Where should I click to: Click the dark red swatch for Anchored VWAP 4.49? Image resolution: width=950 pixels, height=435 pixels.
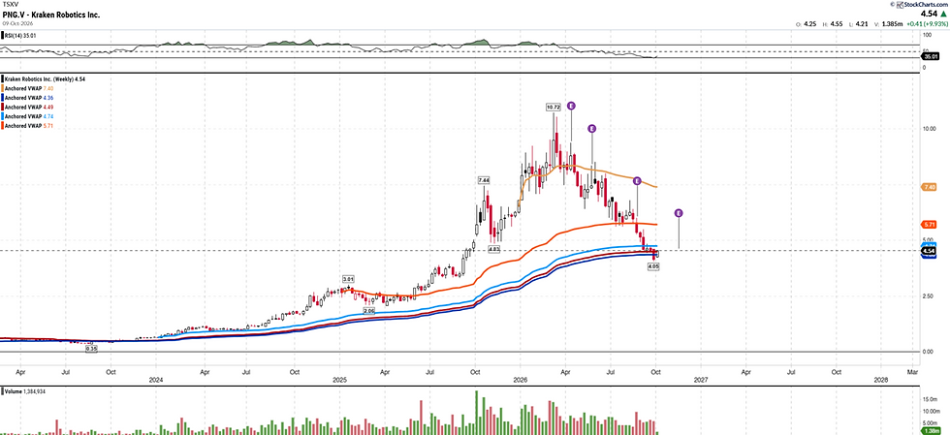tap(2, 107)
